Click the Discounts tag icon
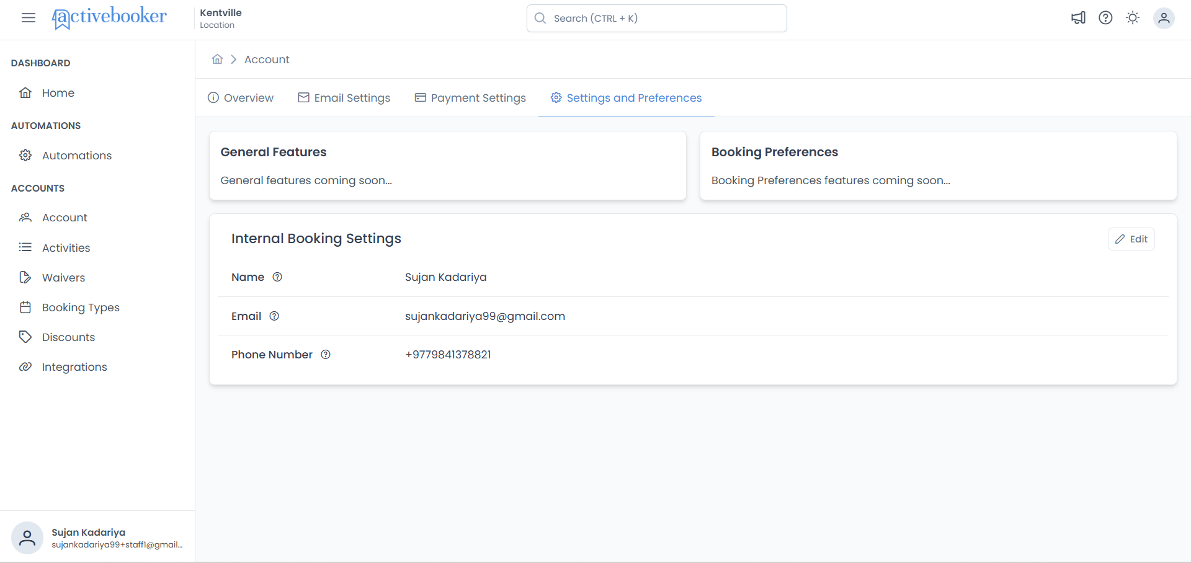The width and height of the screenshot is (1191, 563). [x=25, y=337]
